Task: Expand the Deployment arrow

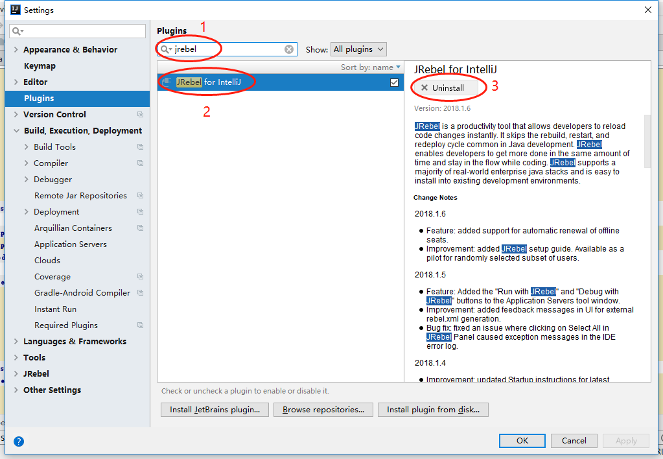Action: pyautogui.click(x=26, y=212)
